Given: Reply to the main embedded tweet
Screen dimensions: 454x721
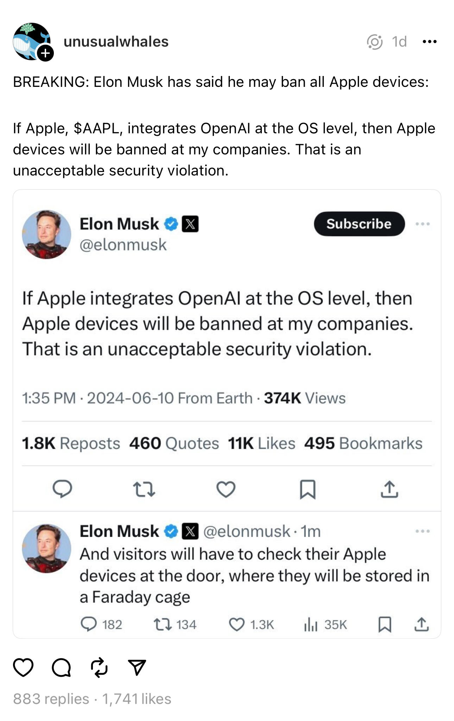Looking at the screenshot, I should [62, 489].
